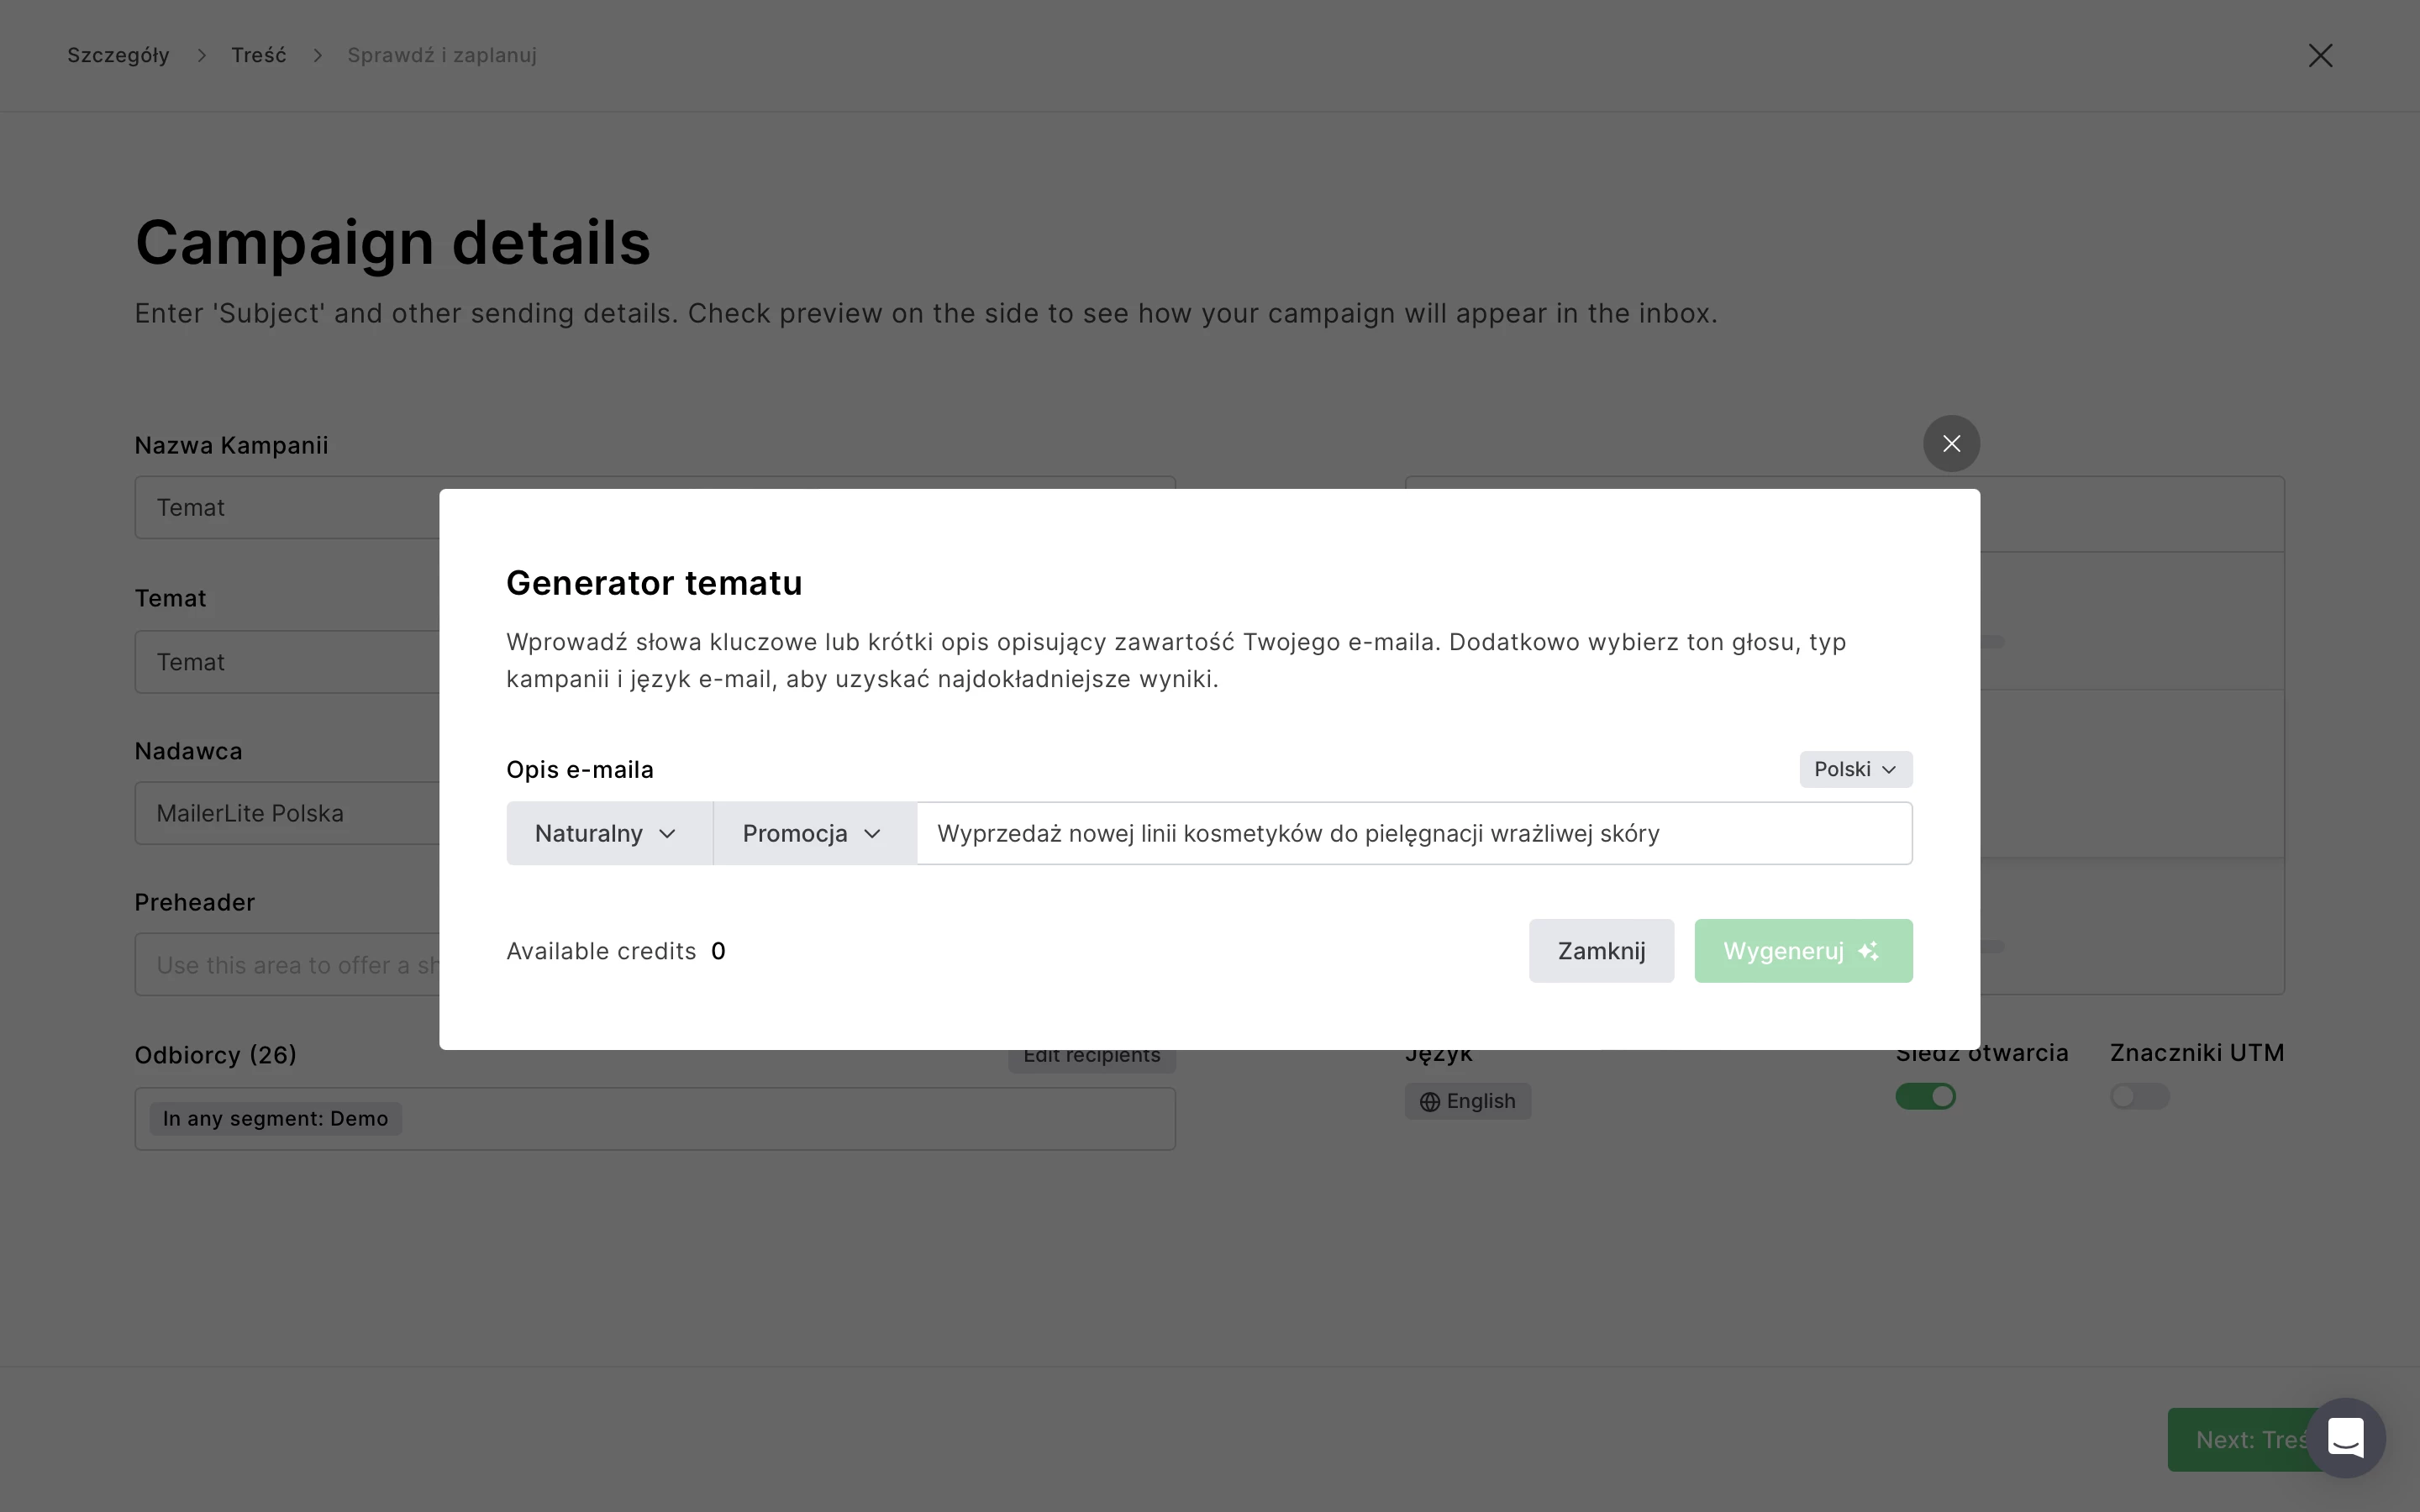Enable the Znaczniki UTM switch
Screen dimensions: 2420x1512
(x=2139, y=1097)
